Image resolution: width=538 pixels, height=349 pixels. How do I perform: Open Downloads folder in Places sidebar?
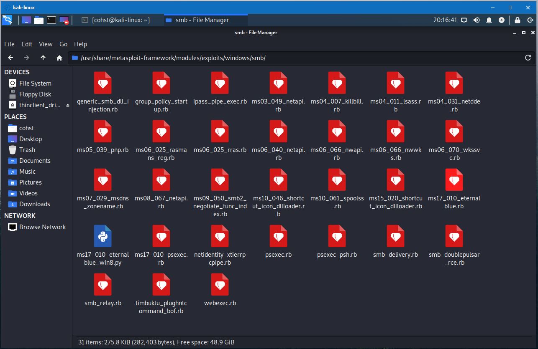coord(34,204)
